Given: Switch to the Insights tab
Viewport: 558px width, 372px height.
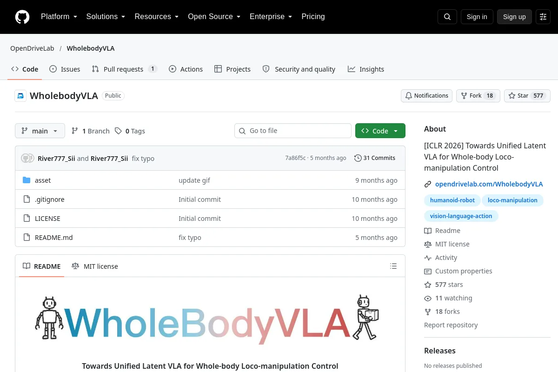Looking at the screenshot, I should click(365, 69).
